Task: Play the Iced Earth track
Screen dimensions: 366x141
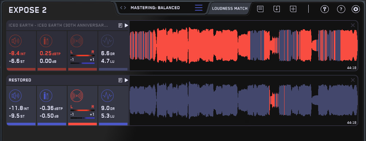Action: pyautogui.click(x=126, y=26)
